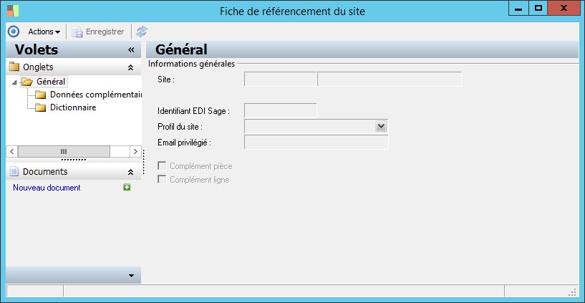This screenshot has height=303, width=585.
Task: Click the horizontal scrollbar in tree panel
Action: point(63,151)
